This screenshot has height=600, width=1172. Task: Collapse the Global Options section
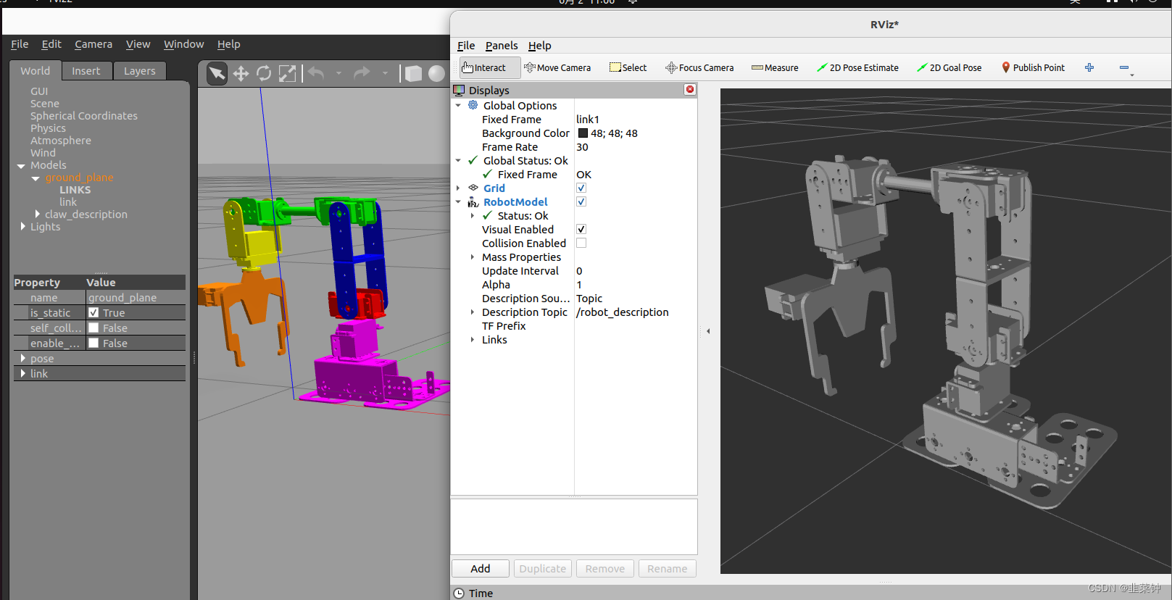(458, 105)
